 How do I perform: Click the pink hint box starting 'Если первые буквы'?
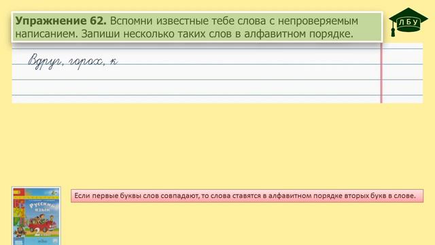(x=247, y=196)
